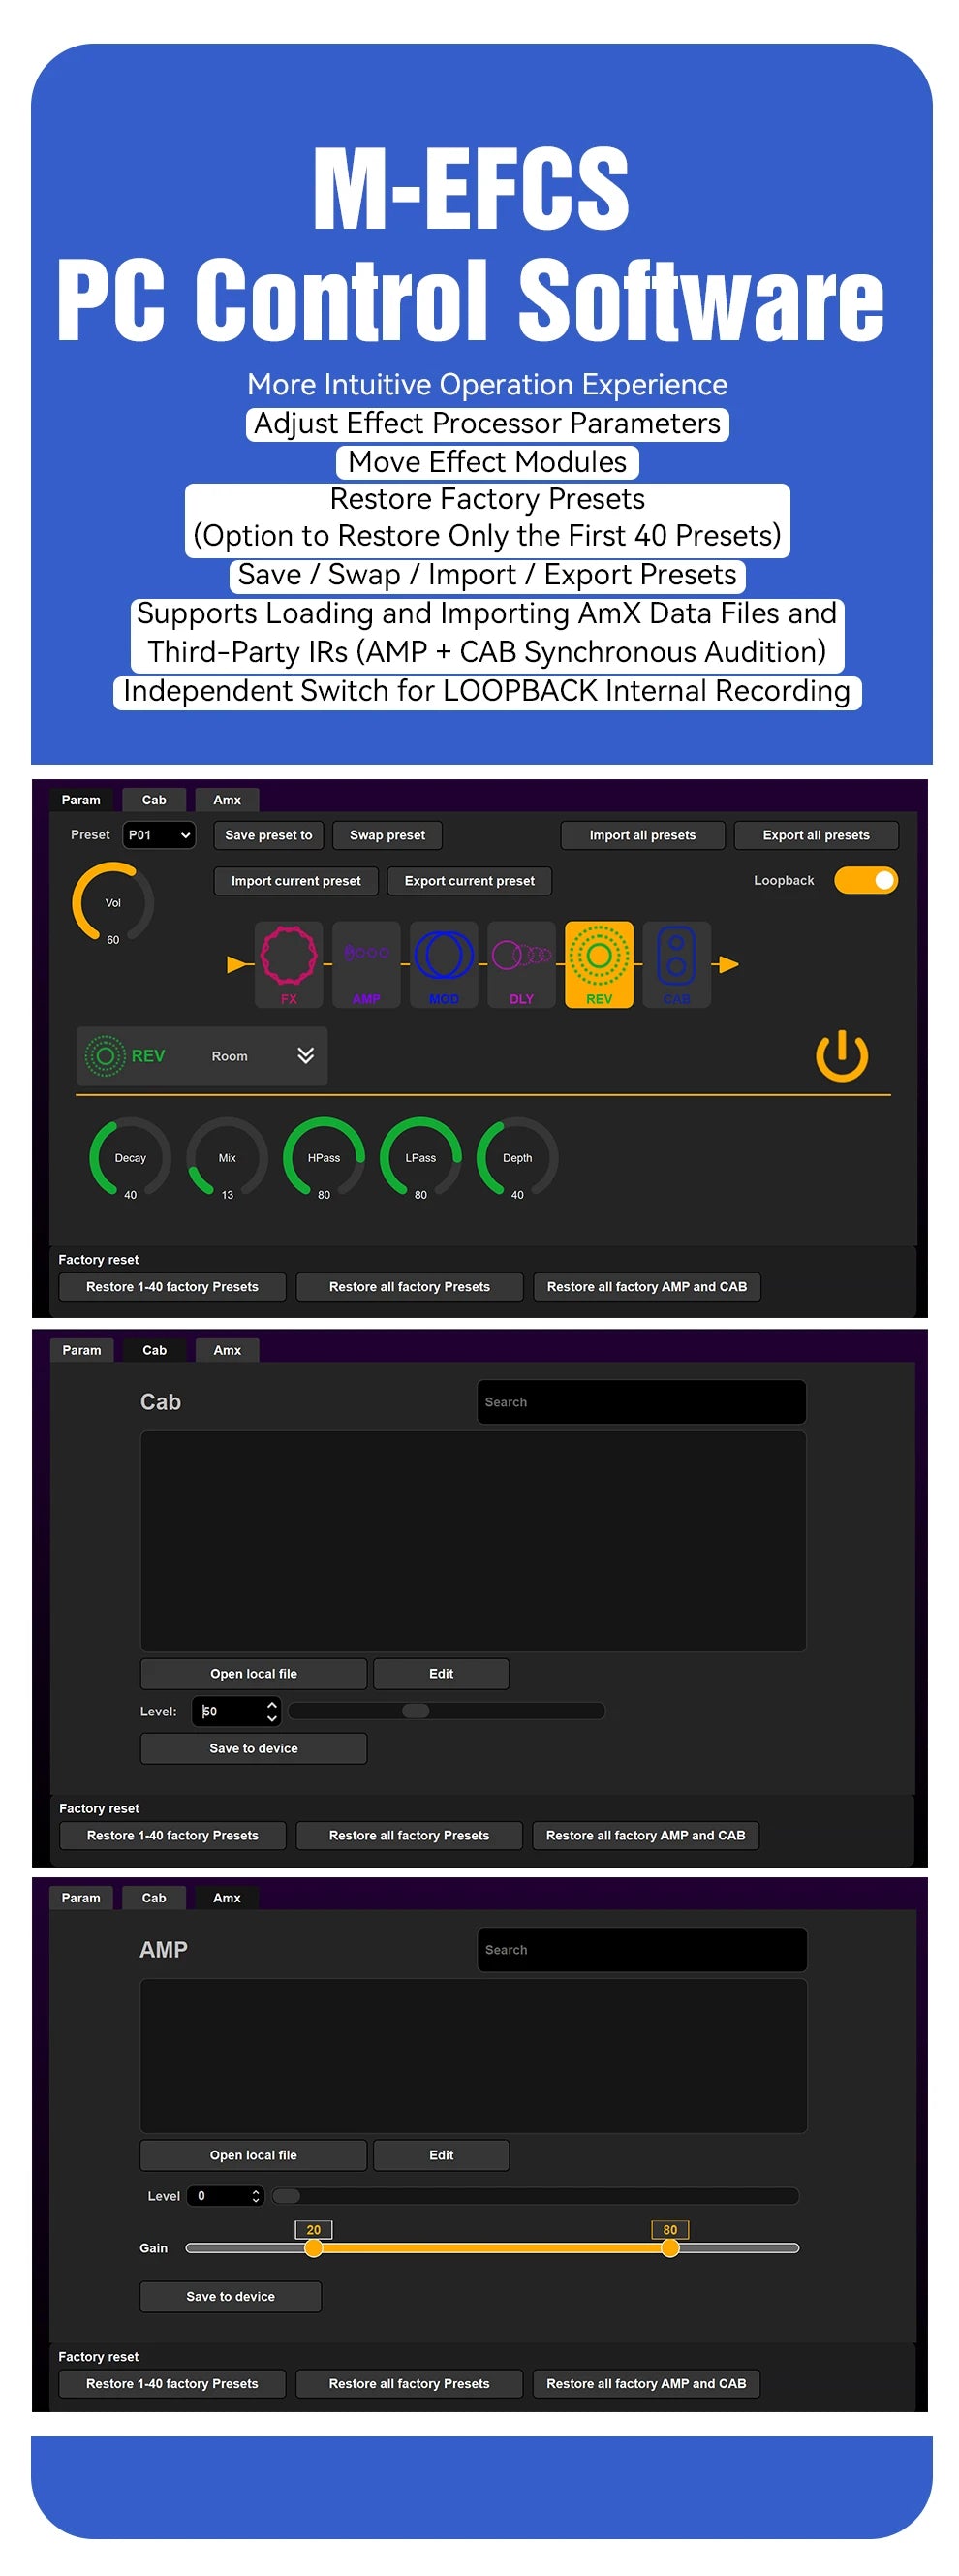Click the Gain high handle at 80
The height and width of the screenshot is (2576, 959).
[670, 2248]
